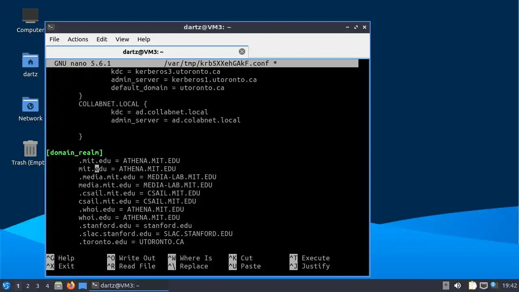The width and height of the screenshot is (519, 292).
Task: Click the '.csail.mit.edu = CSAIL.MIT.EDU' line
Action: pyautogui.click(x=139, y=193)
